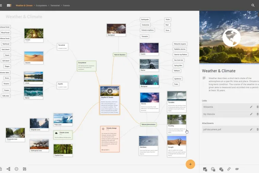This screenshot has width=259, height=173.
Task: Edit pdf-document.pdf attachment with pencil icon
Action: point(251,129)
